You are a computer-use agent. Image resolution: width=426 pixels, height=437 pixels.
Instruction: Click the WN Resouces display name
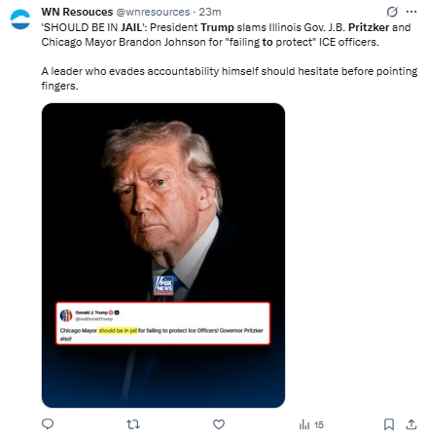coord(77,12)
